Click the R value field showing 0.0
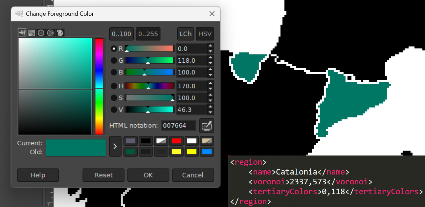The height and width of the screenshot is (207, 425). click(x=191, y=49)
